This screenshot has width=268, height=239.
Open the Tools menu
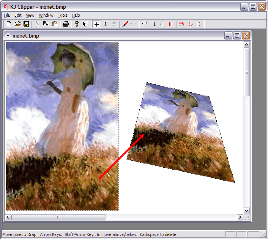pos(63,16)
